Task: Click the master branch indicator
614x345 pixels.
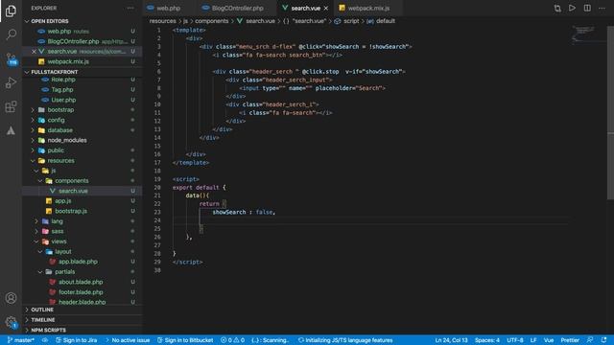Action: click(x=21, y=340)
